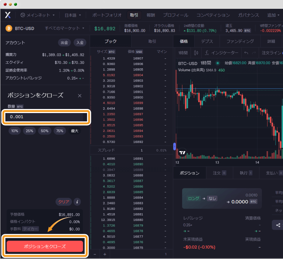The image size is (283, 259).
Task: Open the メインネット network dropdown
Action: click(38, 15)
